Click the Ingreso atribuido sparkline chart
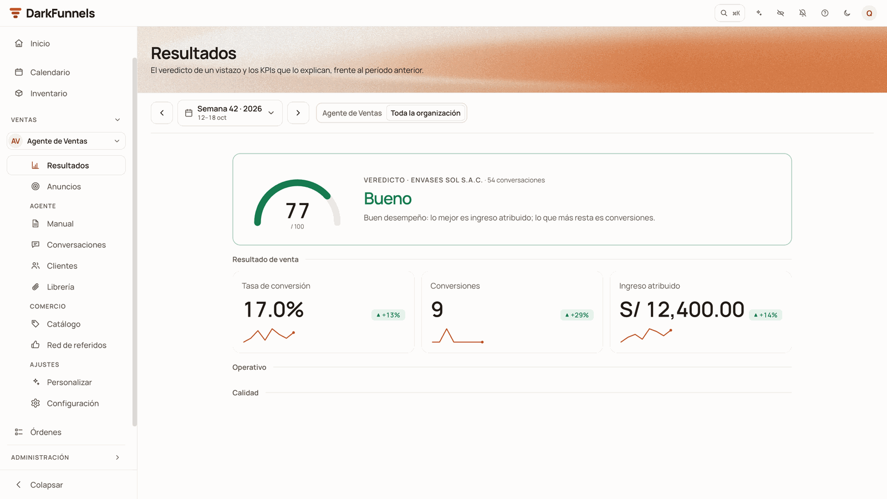The image size is (887, 499). click(x=646, y=335)
